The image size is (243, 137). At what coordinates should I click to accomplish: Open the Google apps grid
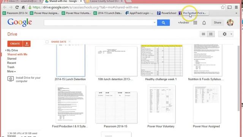point(195,23)
